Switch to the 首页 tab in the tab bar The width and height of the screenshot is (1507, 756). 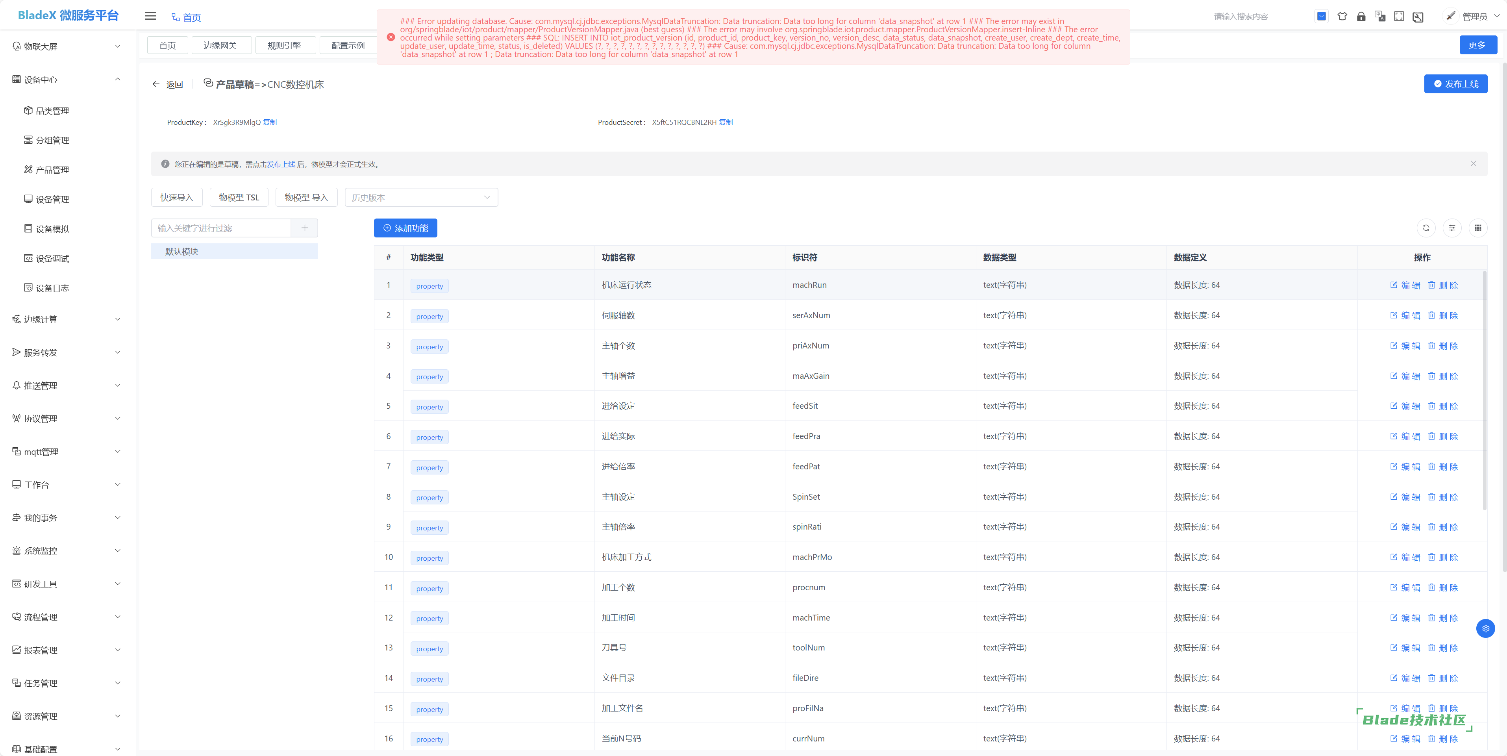tap(167, 46)
